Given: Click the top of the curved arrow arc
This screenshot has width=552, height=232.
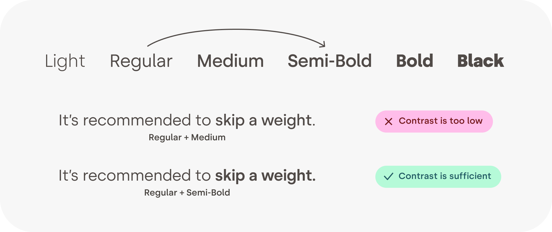Looking at the screenshot, I should (236, 29).
